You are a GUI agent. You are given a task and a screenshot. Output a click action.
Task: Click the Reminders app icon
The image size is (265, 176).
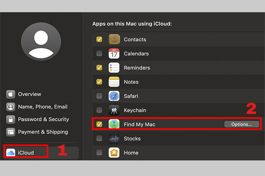114,68
